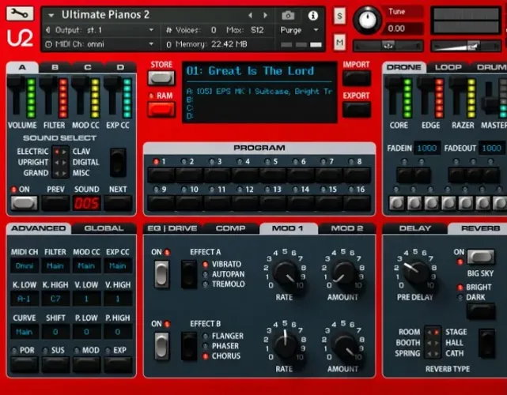Open the wrench edit-mode icon
Screen dimensions: 507x395
(x=20, y=13)
